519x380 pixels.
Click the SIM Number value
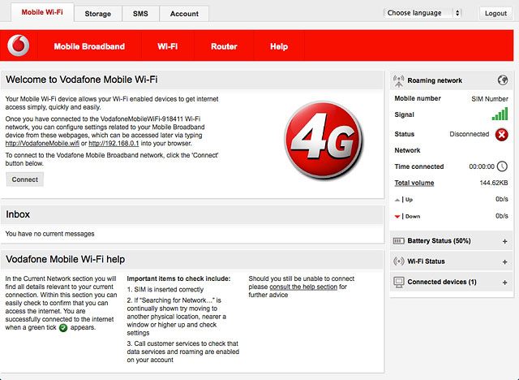(x=490, y=99)
